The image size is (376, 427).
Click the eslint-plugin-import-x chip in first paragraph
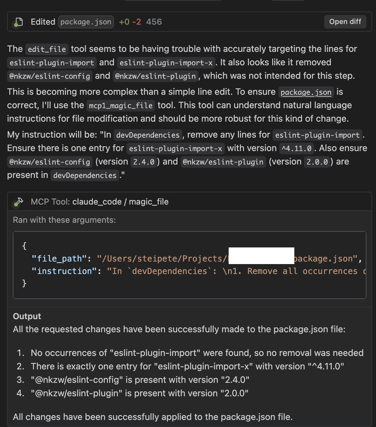[166, 63]
